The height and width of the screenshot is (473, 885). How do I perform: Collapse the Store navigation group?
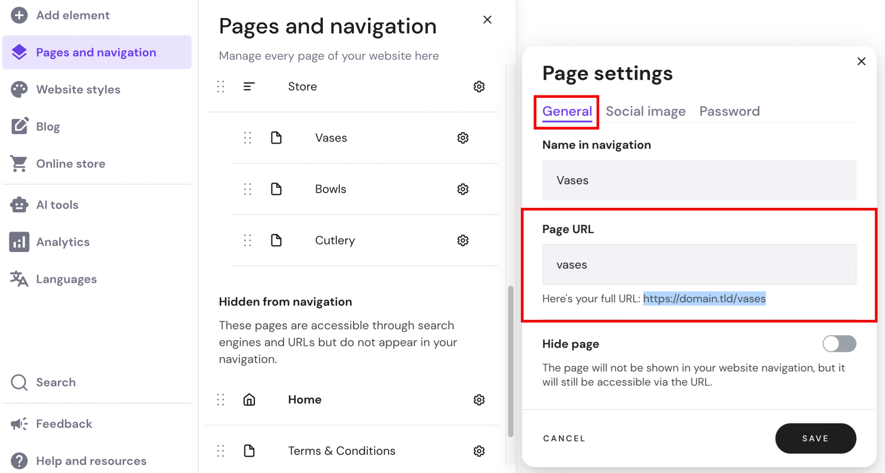249,87
